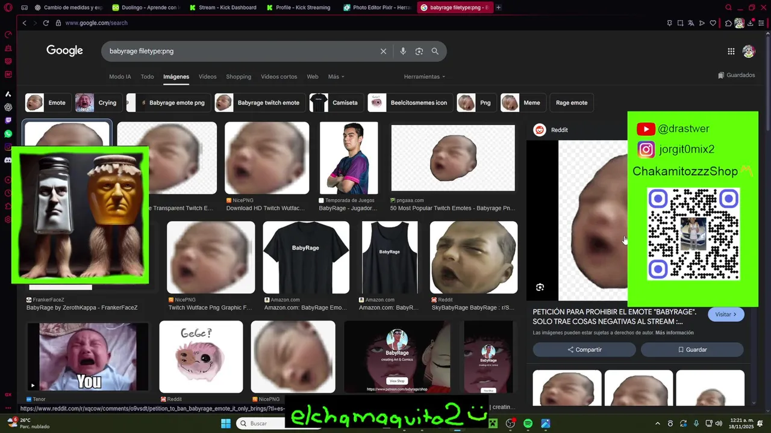
Task: Open the Windows Start menu
Action: coord(225,423)
